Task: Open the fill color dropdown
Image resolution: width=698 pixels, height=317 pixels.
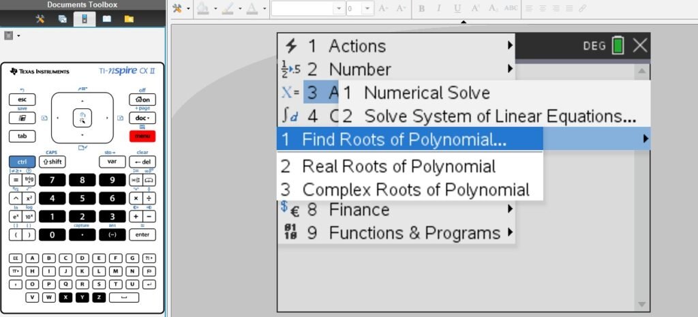Action: coord(215,8)
